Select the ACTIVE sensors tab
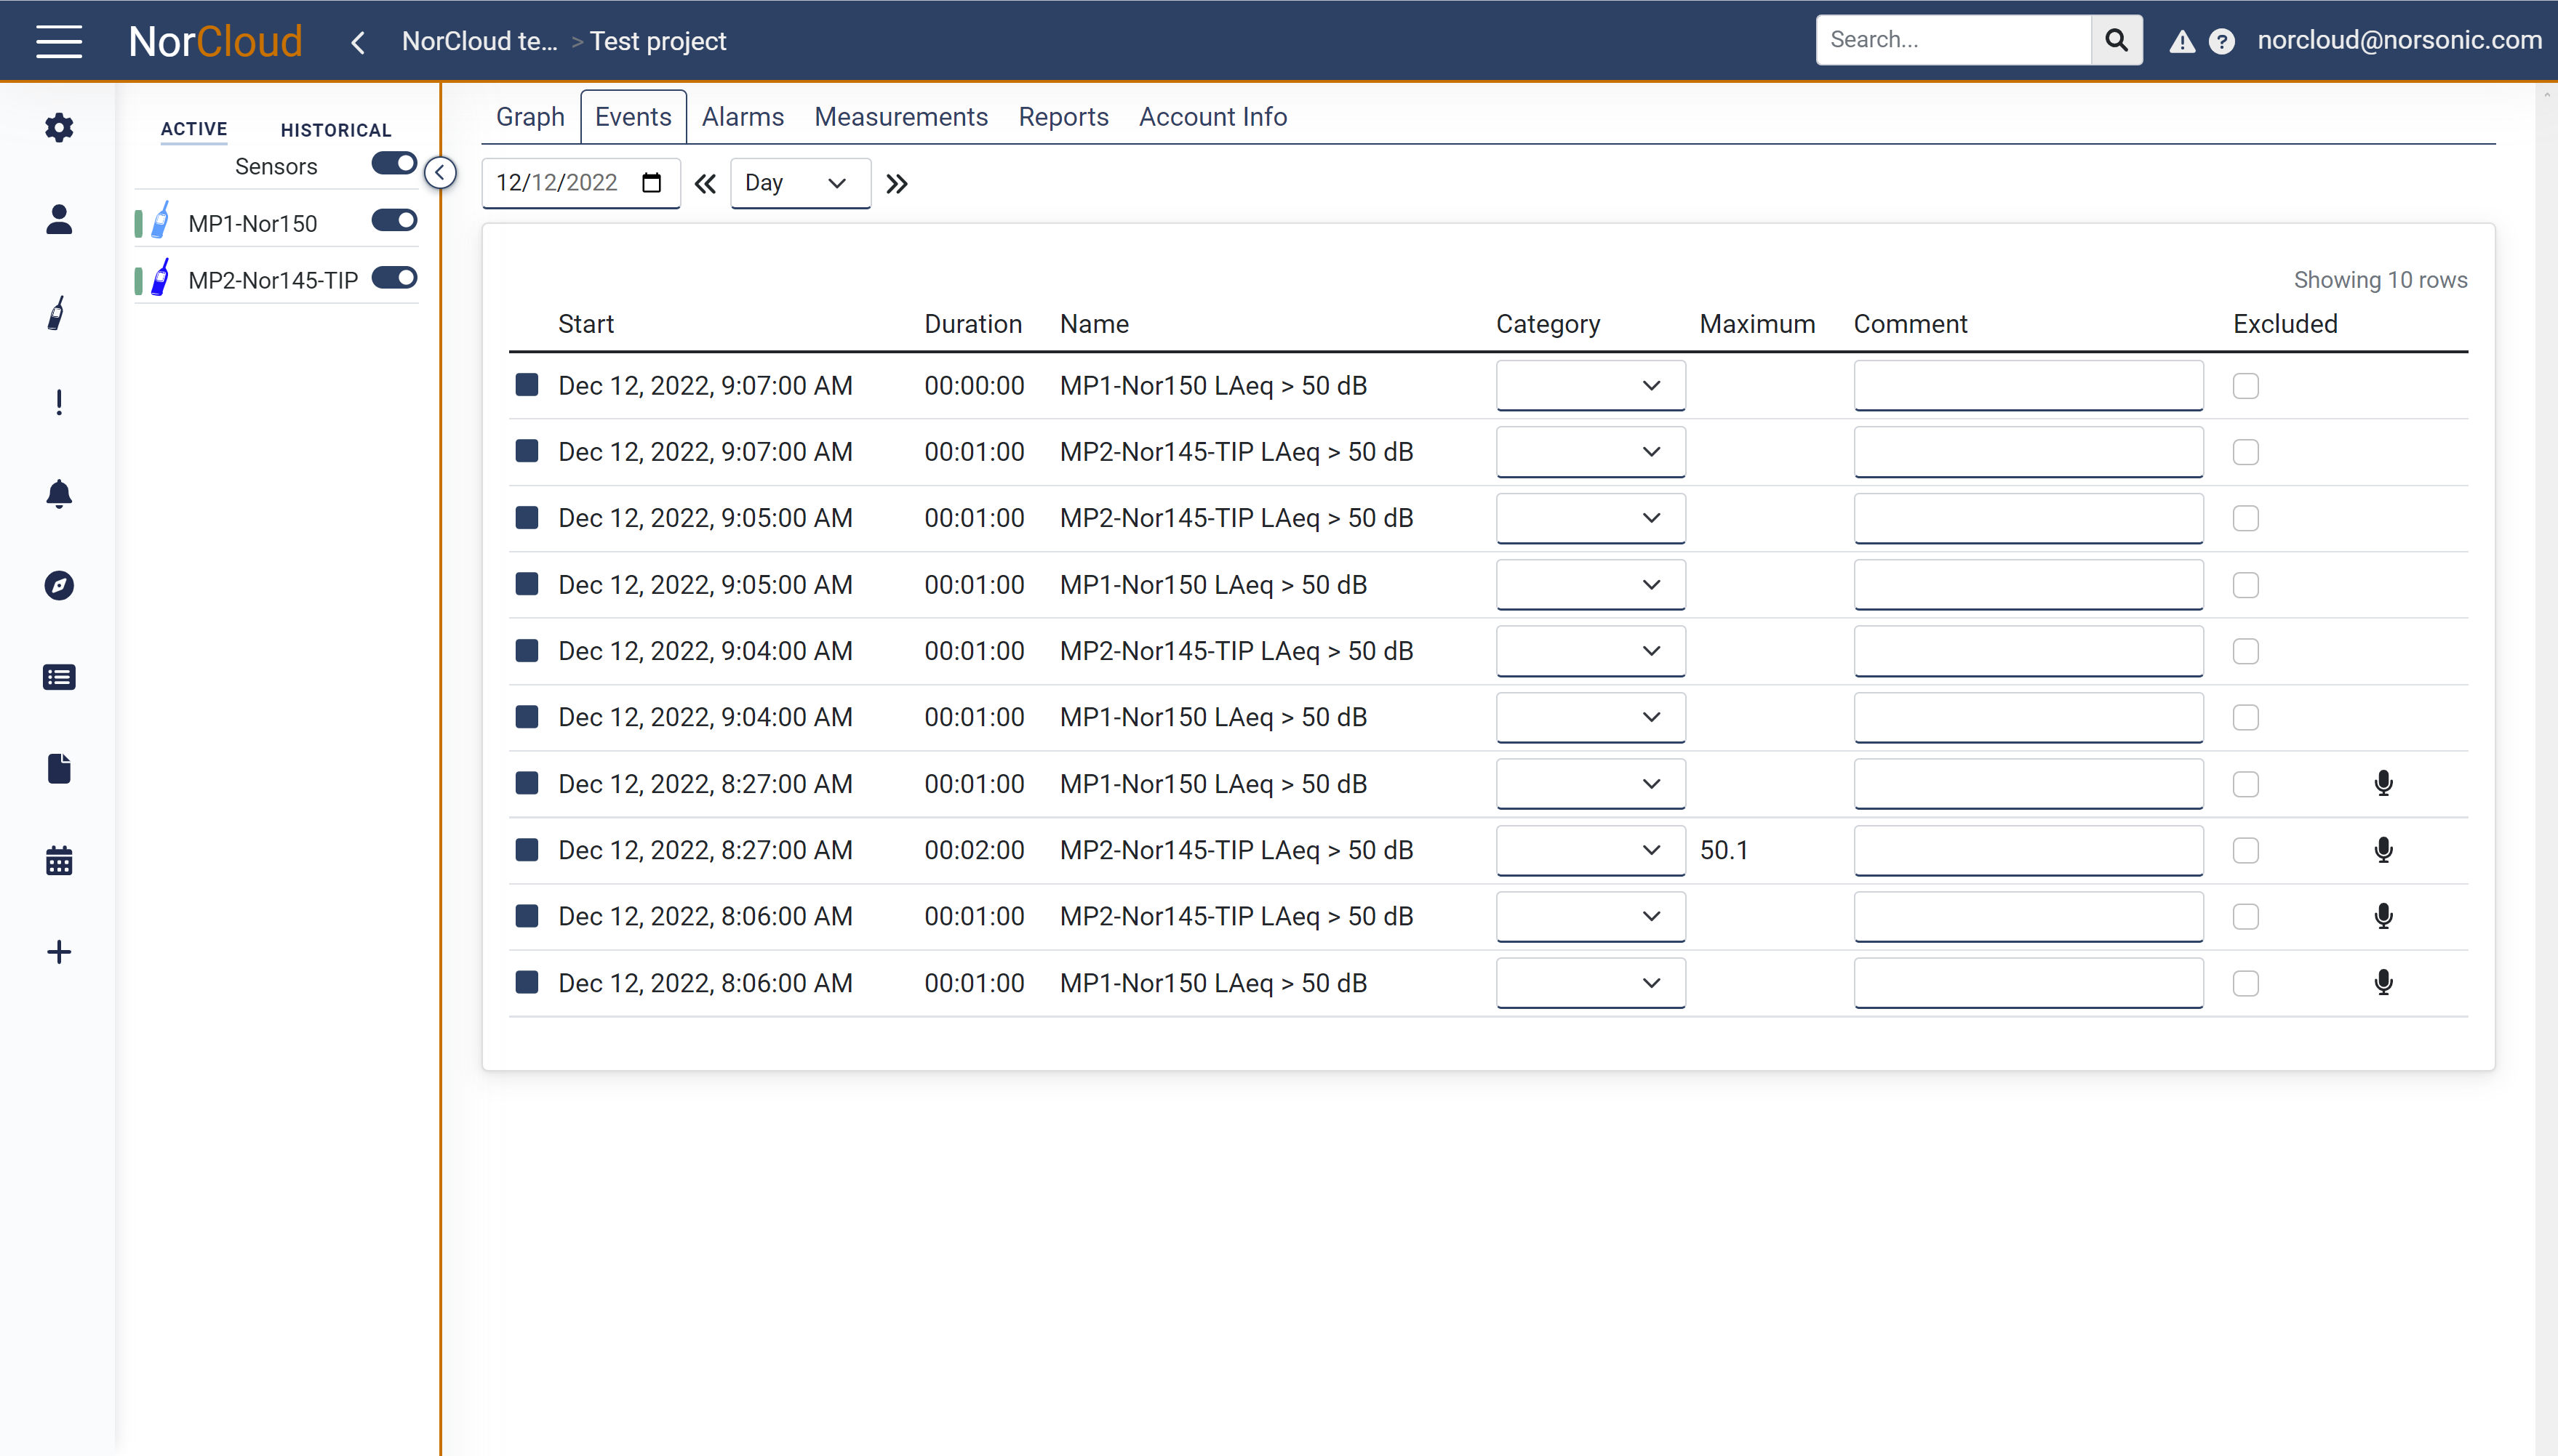The image size is (2558, 1456). (194, 129)
